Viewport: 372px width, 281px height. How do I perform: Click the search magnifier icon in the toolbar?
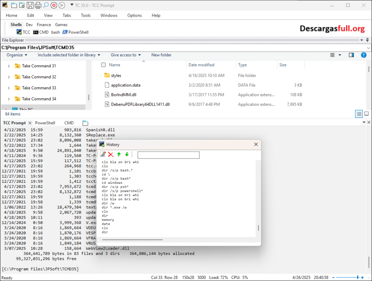[x=46, y=5]
